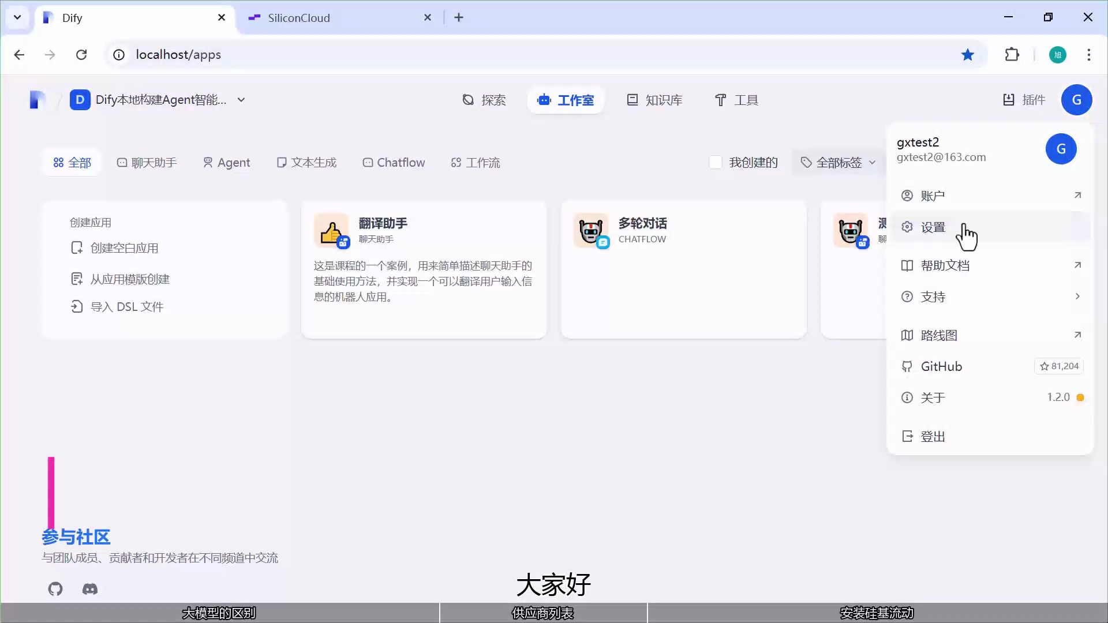The image size is (1108, 623).
Task: Close the SiliconCloud tab
Action: [x=428, y=17]
